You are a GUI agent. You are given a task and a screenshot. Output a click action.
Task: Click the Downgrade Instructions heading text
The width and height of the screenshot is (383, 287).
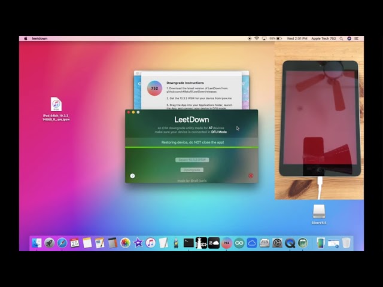coord(185,83)
